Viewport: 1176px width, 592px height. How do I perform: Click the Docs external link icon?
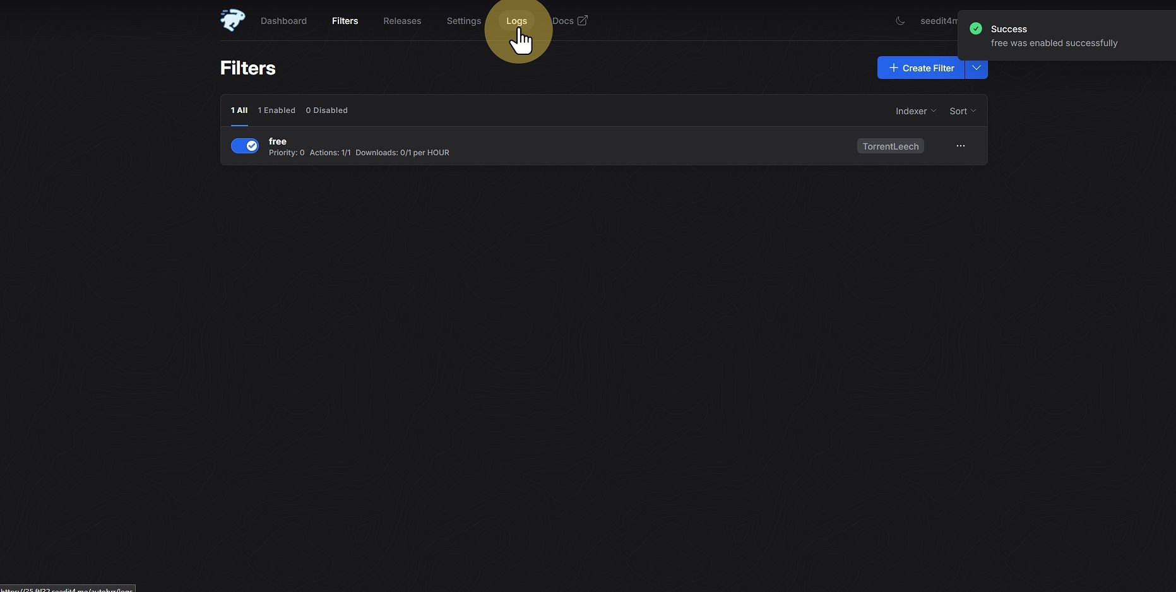pyautogui.click(x=583, y=21)
